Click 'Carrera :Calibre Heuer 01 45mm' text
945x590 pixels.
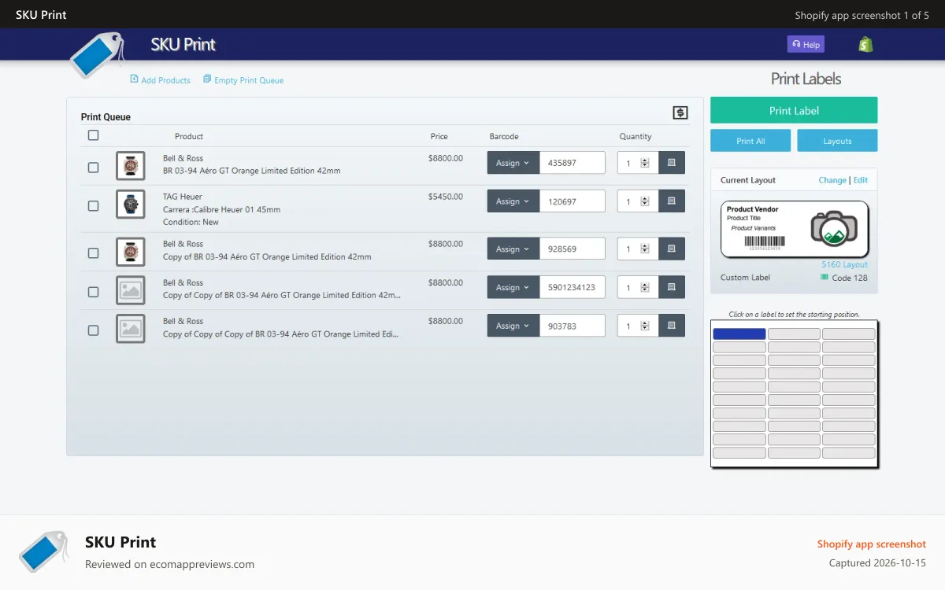click(222, 209)
